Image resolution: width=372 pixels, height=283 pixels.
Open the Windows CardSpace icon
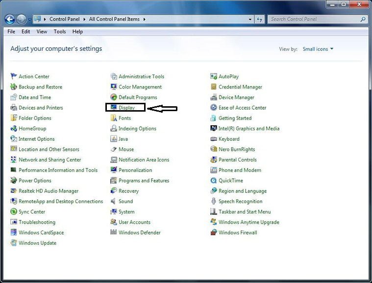pyautogui.click(x=14, y=232)
